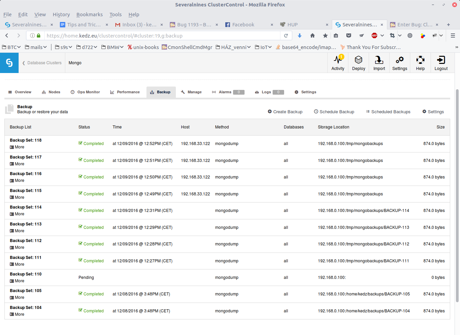Open the BTC bookmarks folder dropdown

click(x=11, y=47)
